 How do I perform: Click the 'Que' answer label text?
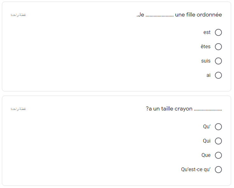point(206,155)
